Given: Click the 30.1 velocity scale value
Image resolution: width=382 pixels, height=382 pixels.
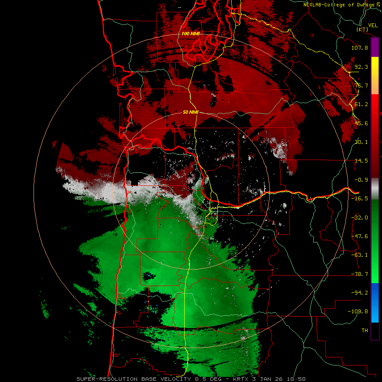Looking at the screenshot, I should click(361, 142).
